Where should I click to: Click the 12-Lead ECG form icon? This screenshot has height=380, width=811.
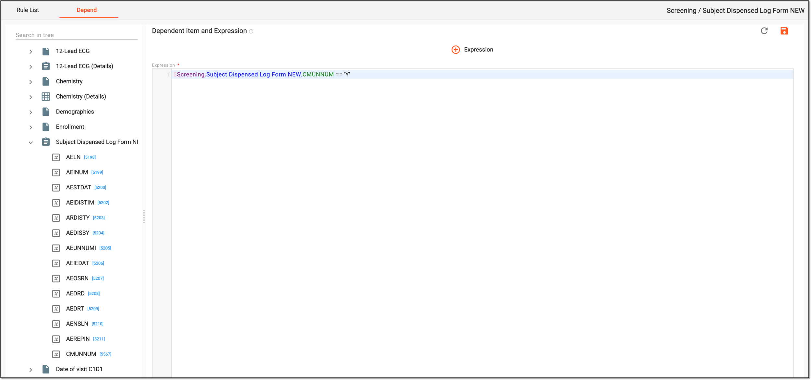[x=46, y=51]
